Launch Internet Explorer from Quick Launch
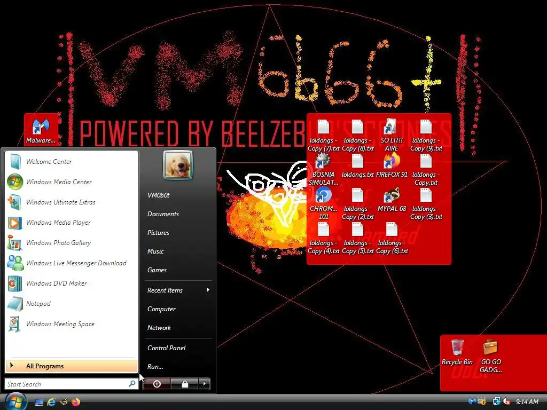This screenshot has height=410, width=547. pos(51,402)
